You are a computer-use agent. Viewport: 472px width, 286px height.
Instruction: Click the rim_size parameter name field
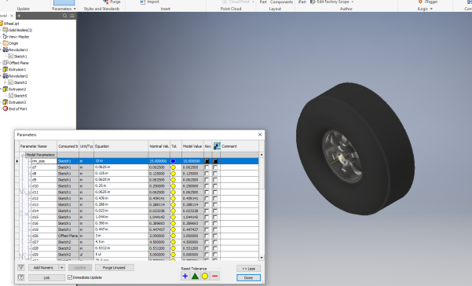[x=44, y=161]
